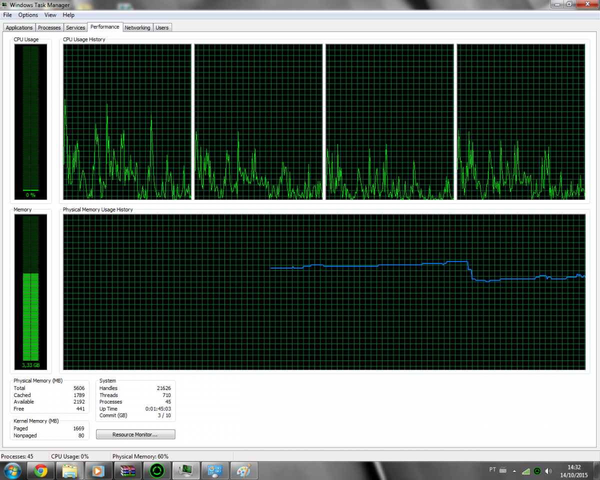Click the second CPU Usage History graph
This screenshot has height=480, width=600.
click(x=258, y=121)
